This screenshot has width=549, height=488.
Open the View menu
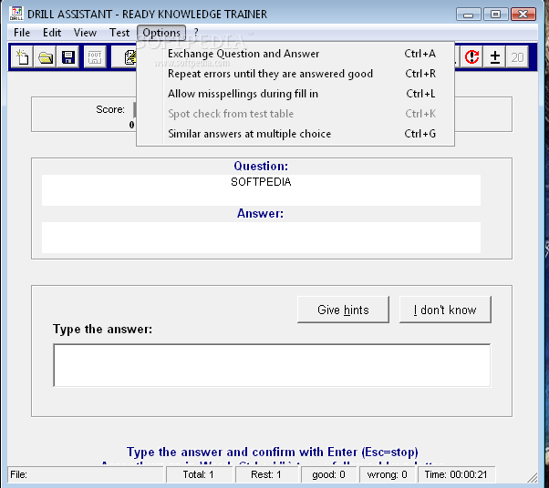(85, 33)
